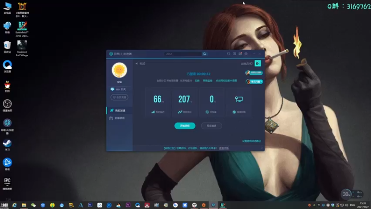
Task: Click the 0% packet loss tile
Action: 211,103
